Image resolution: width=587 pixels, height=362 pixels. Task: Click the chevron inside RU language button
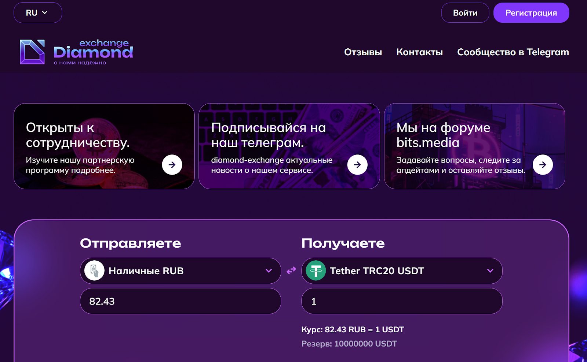point(45,13)
